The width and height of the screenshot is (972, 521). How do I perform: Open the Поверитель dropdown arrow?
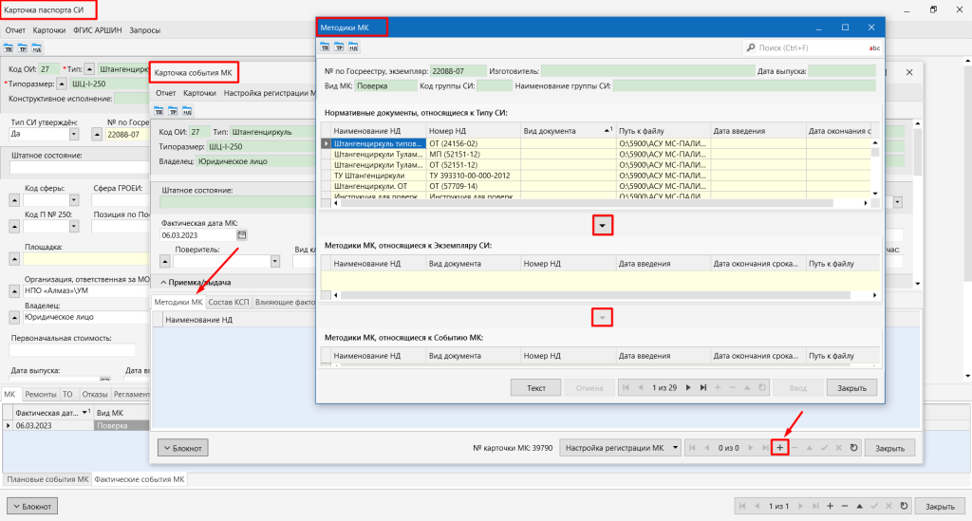(x=275, y=261)
